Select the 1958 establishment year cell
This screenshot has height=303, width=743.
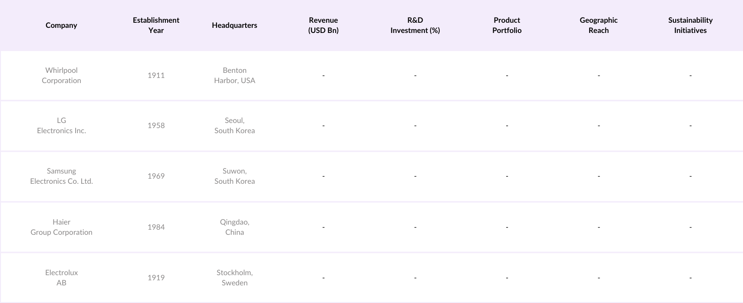(156, 125)
